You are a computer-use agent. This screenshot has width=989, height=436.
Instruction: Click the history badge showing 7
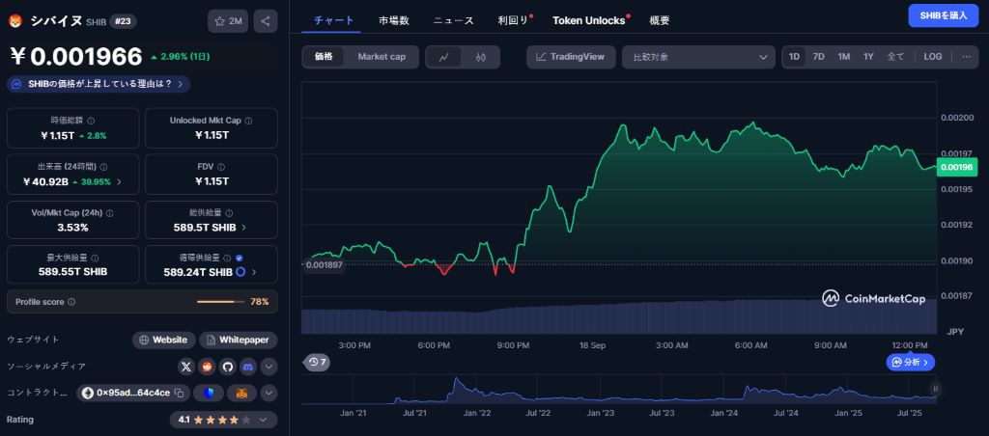pyautogui.click(x=316, y=363)
